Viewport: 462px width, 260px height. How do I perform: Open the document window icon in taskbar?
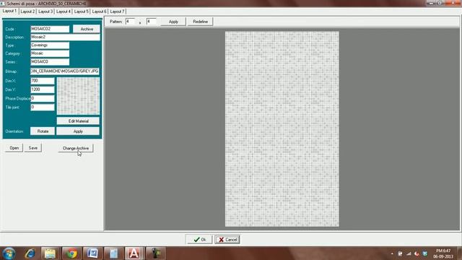(x=113, y=253)
